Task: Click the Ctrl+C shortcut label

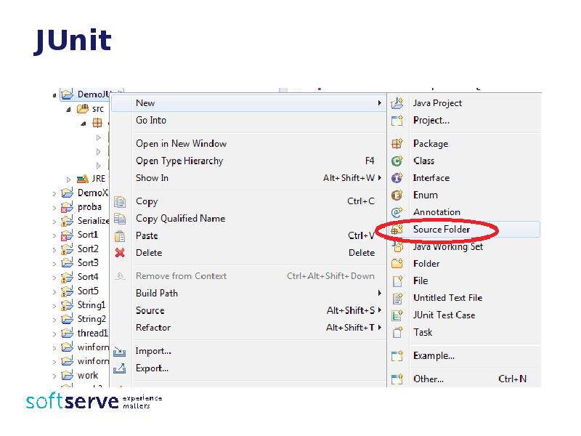Action: [361, 201]
